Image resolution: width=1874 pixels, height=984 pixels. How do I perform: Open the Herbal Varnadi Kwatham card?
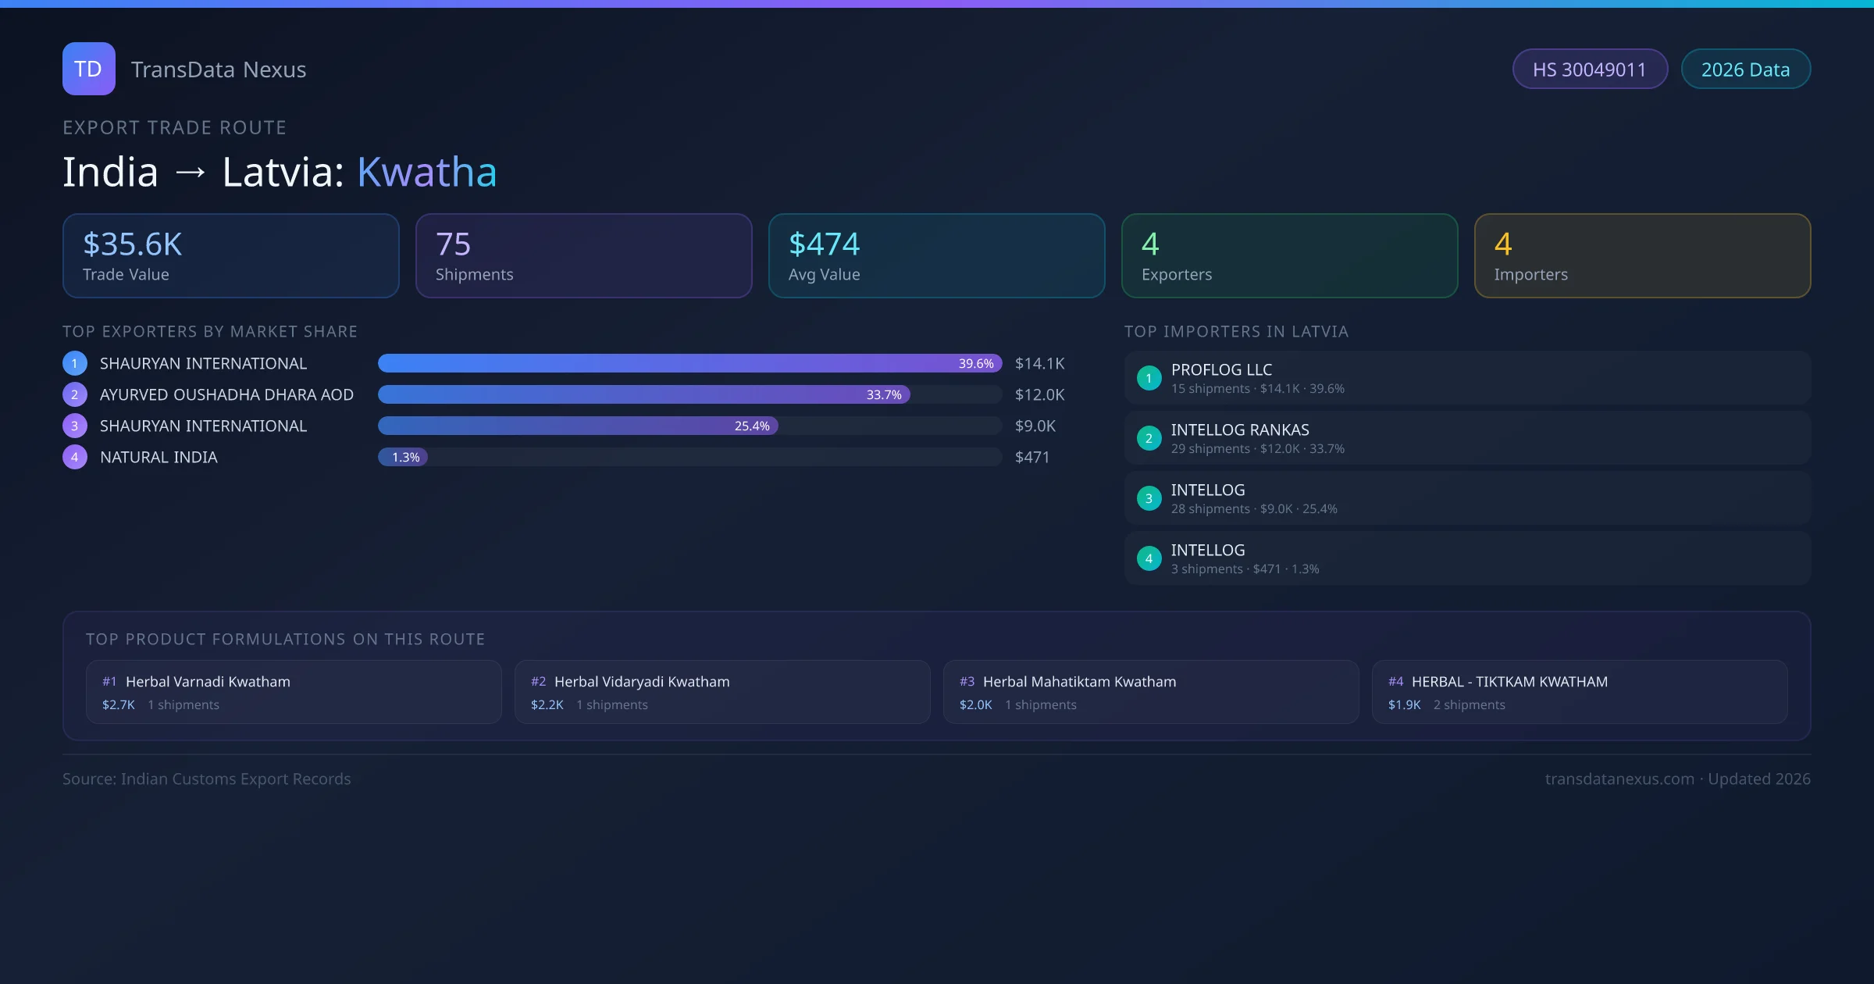pyautogui.click(x=294, y=692)
